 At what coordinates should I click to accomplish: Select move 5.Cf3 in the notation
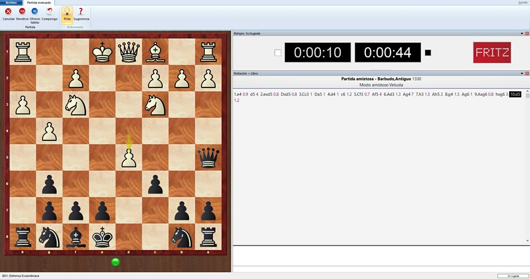click(358, 95)
